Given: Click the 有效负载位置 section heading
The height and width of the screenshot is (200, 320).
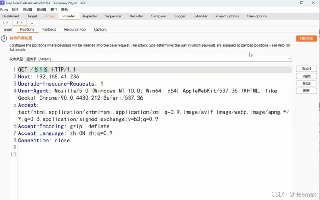Looking at the screenshot, I should tap(21, 38).
